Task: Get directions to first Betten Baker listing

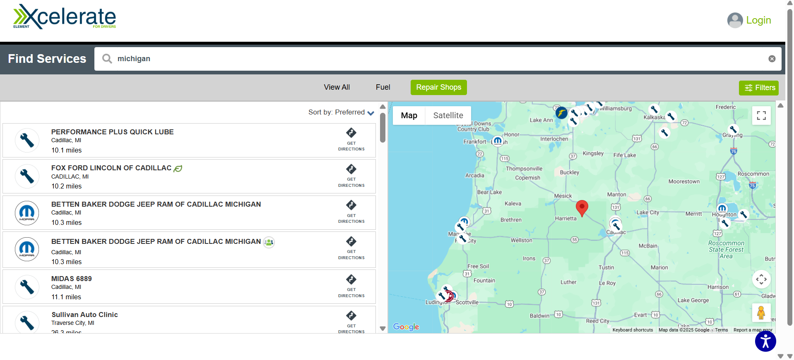Action: (x=351, y=212)
